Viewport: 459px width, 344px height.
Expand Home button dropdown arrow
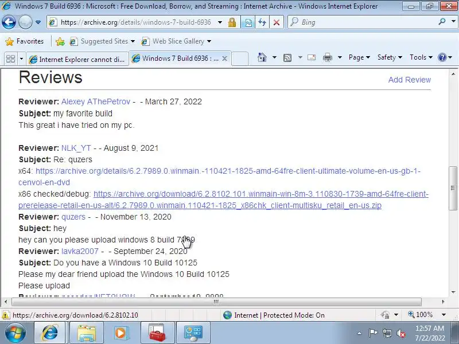point(274,57)
